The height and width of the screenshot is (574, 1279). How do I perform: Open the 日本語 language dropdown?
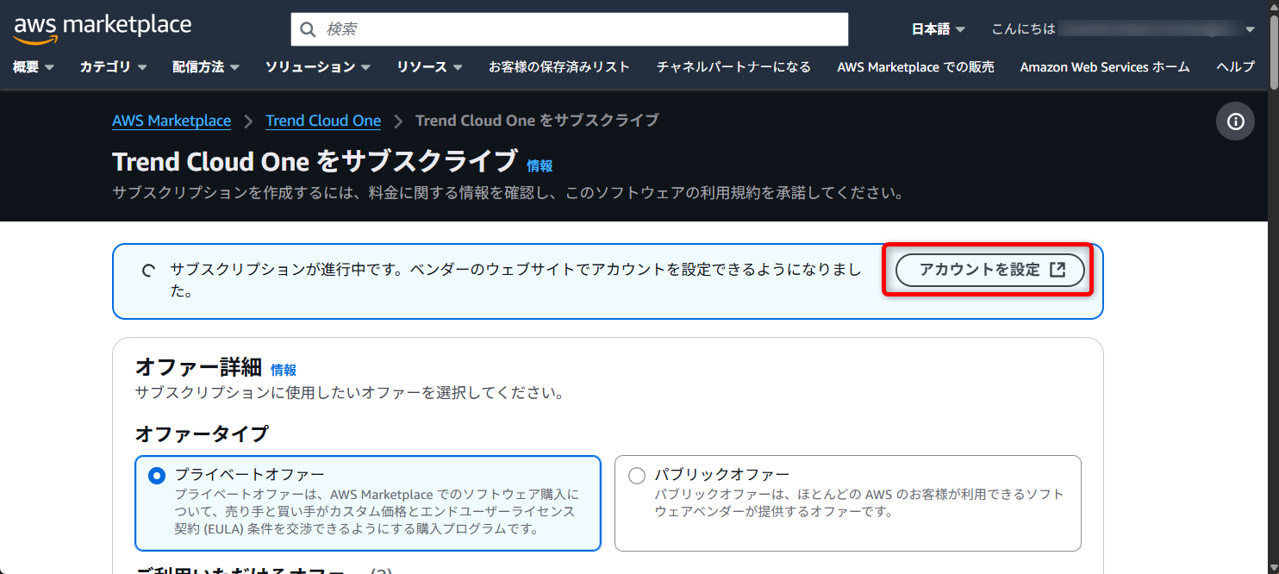pos(939,29)
